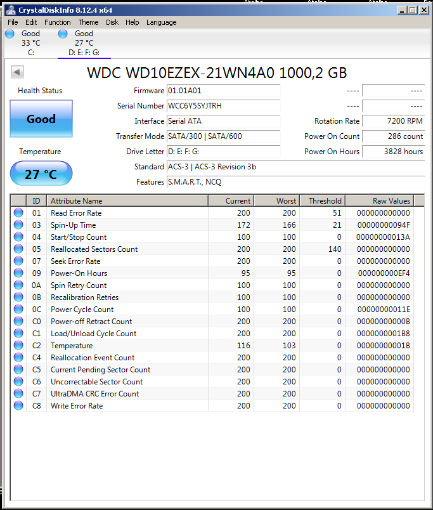This screenshot has height=510, width=433.
Task: Click the Worst column header
Action: tap(276, 200)
